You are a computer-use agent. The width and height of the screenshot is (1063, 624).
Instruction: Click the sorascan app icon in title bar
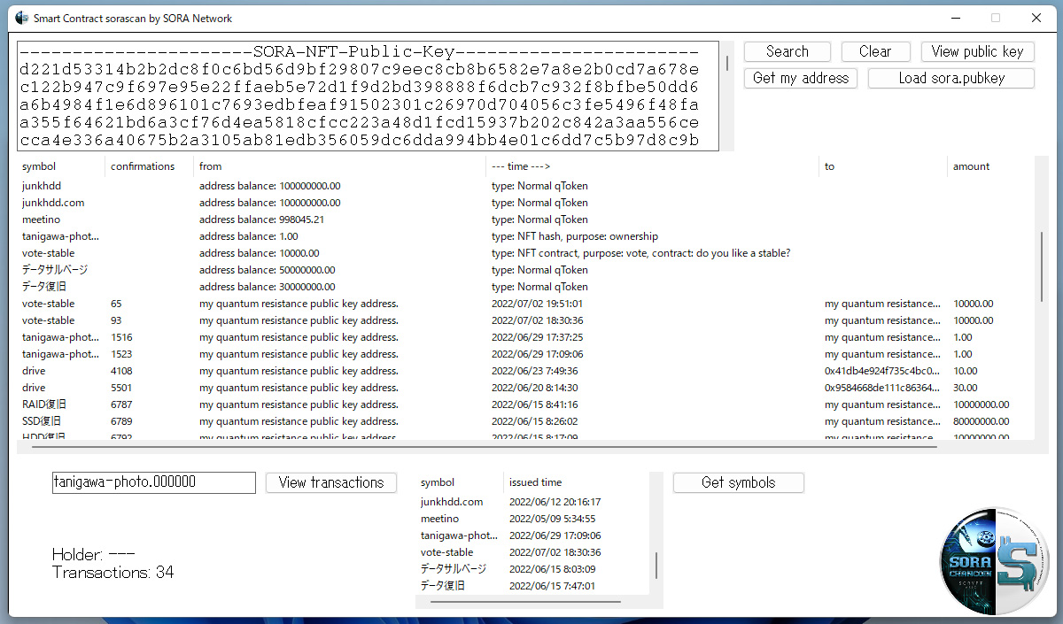pyautogui.click(x=22, y=18)
